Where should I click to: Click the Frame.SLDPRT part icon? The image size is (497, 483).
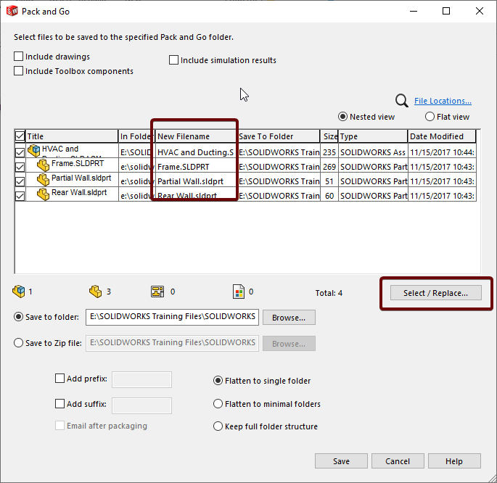[43, 165]
